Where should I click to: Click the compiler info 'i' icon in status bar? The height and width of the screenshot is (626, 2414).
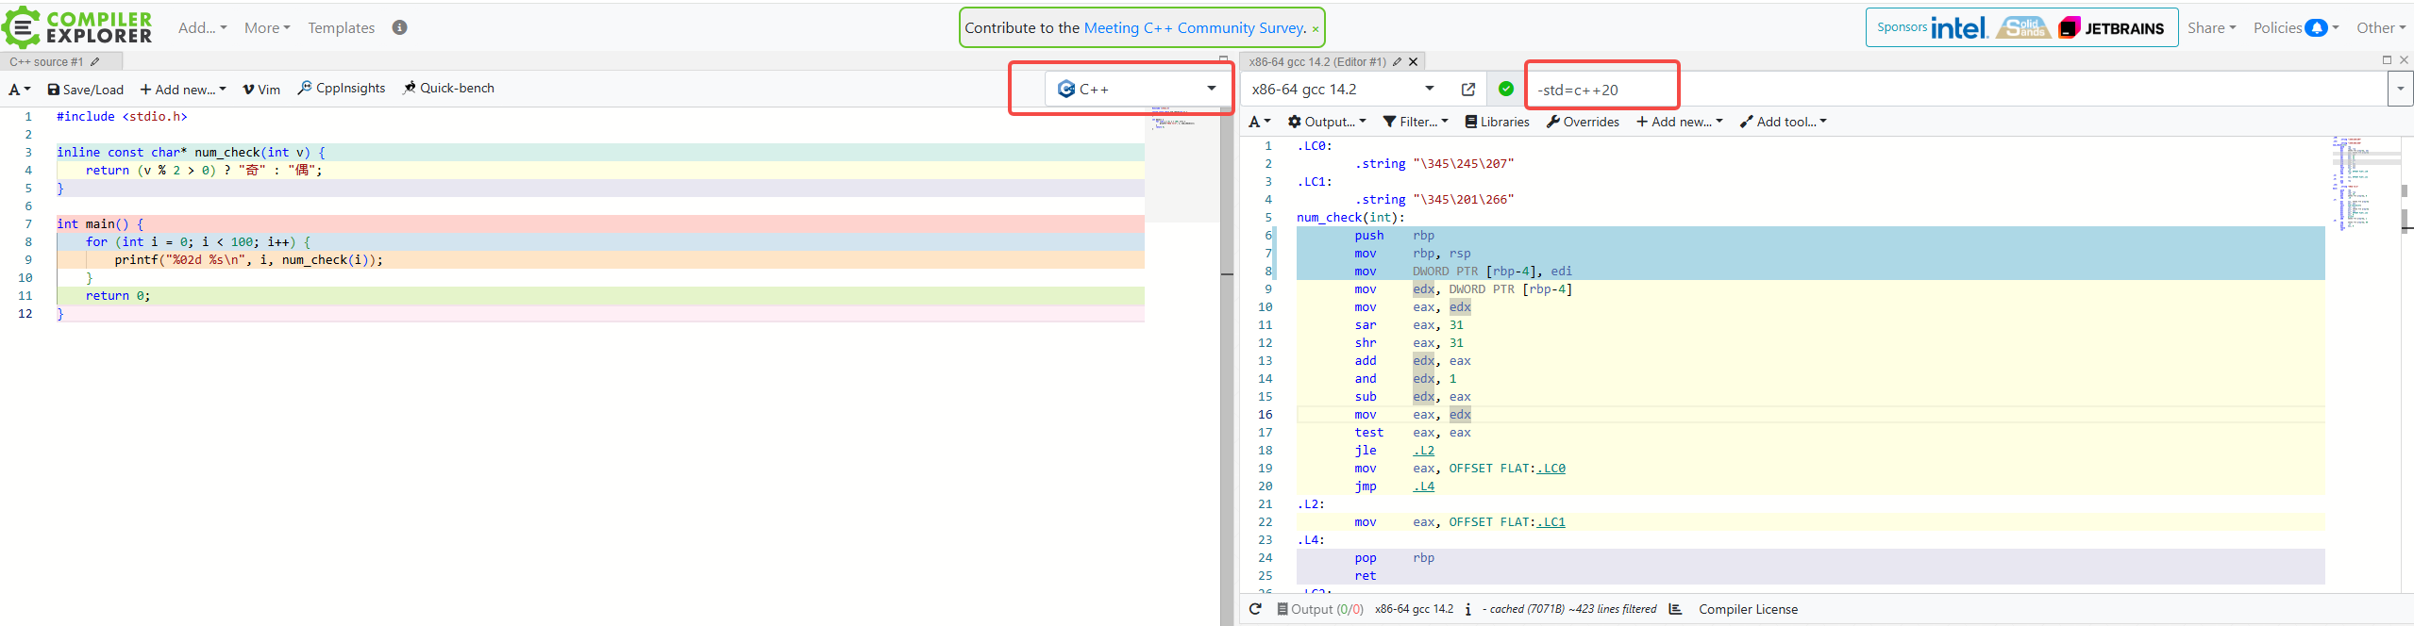(x=1468, y=610)
